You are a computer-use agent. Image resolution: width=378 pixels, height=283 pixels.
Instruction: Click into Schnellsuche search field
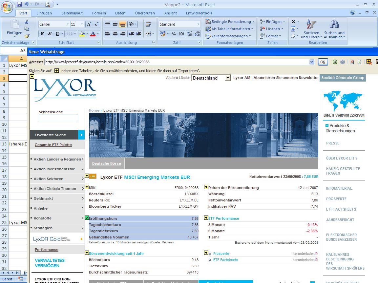(58, 118)
